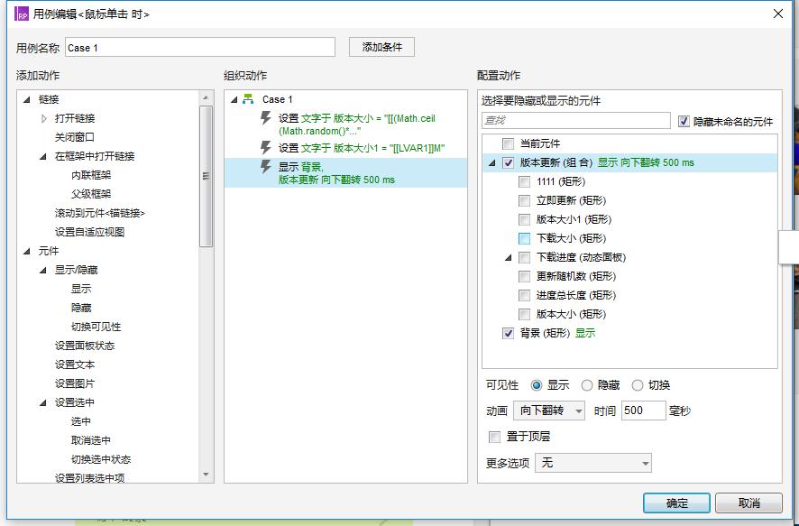Screen dimensions: 799x526
Task: Check the 进度总长度 (矩形) checkbox
Action: [x=524, y=295]
